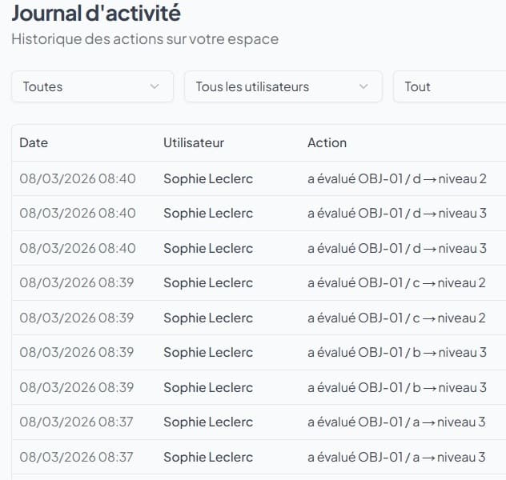Click the "Utilisateur" column header
506x480 pixels.
(194, 143)
